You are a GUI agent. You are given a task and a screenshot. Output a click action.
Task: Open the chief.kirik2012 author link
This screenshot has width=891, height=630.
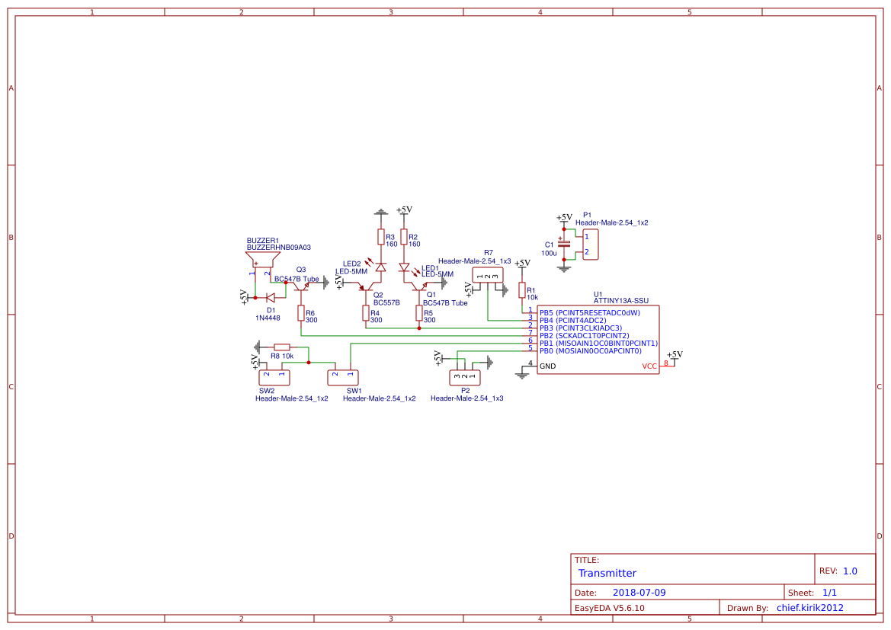[x=809, y=607]
